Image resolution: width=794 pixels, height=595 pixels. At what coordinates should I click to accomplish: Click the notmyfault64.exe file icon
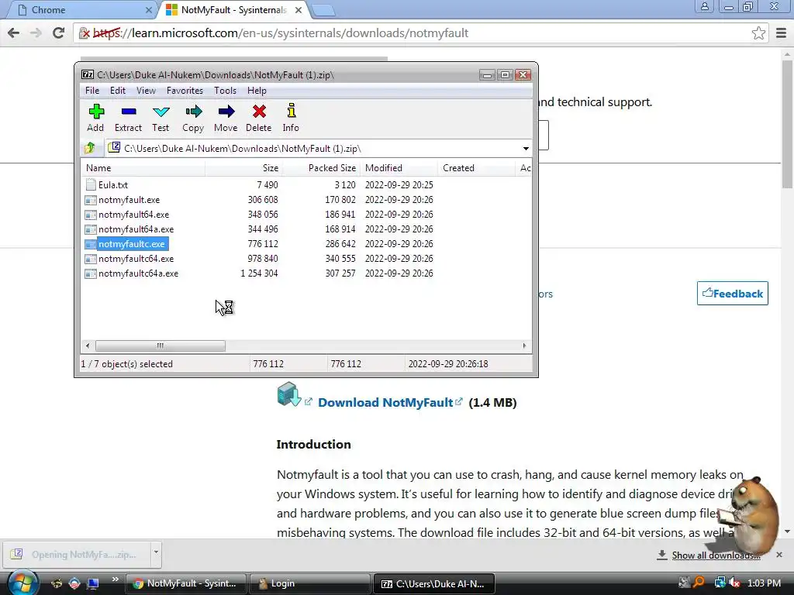click(x=91, y=215)
